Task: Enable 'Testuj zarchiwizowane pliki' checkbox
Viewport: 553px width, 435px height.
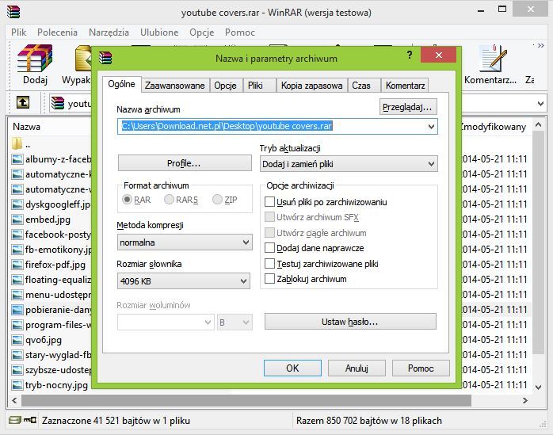Action: (x=269, y=264)
